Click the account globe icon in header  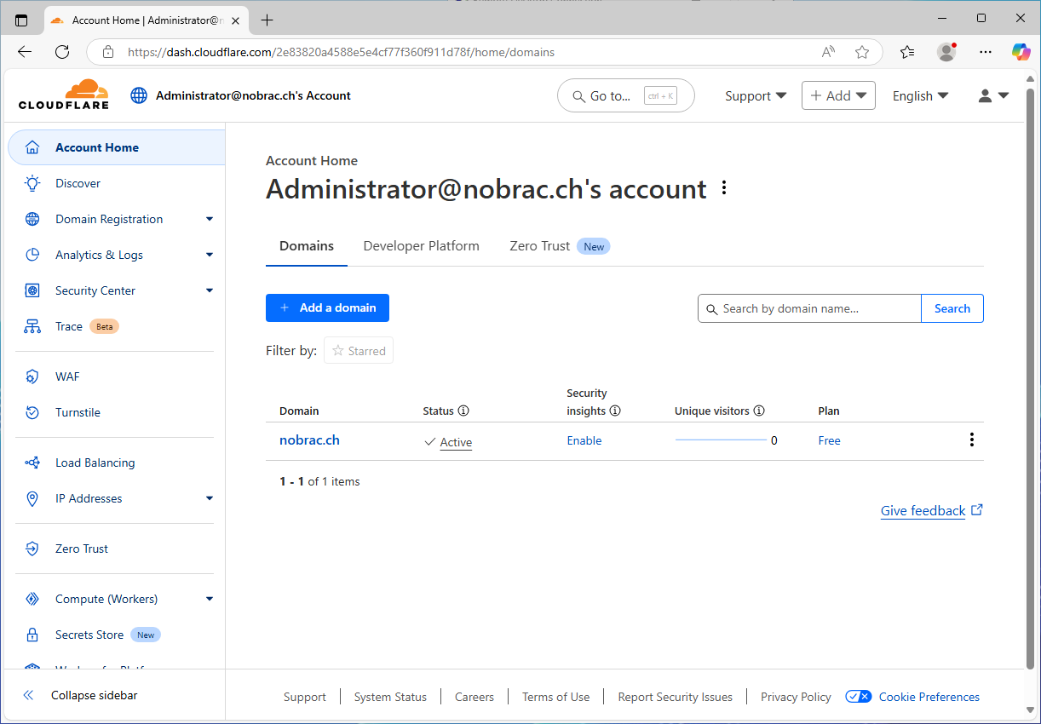coord(139,95)
